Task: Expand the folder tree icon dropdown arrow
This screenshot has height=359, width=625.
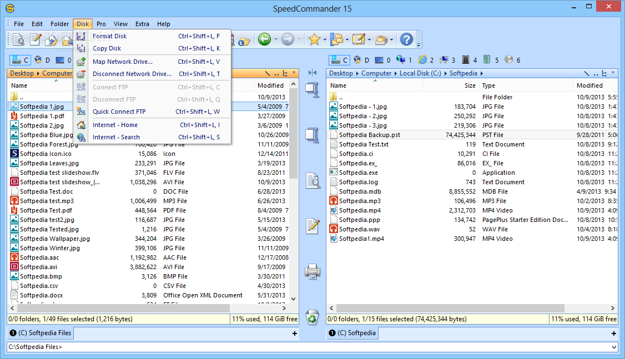Action: (347, 39)
